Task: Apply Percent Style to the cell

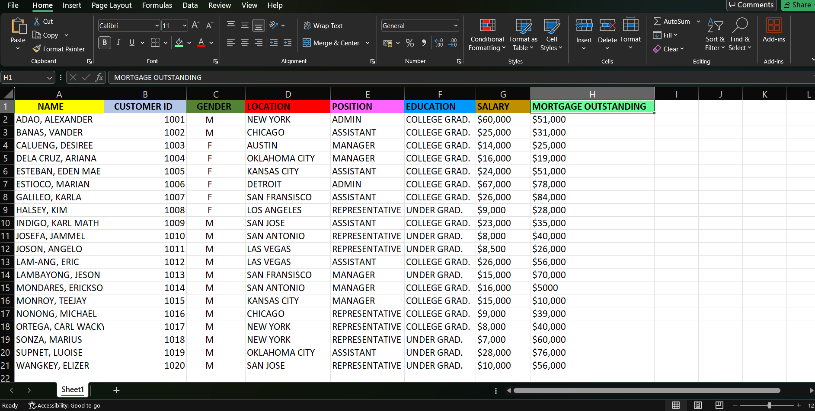Action: 410,43
